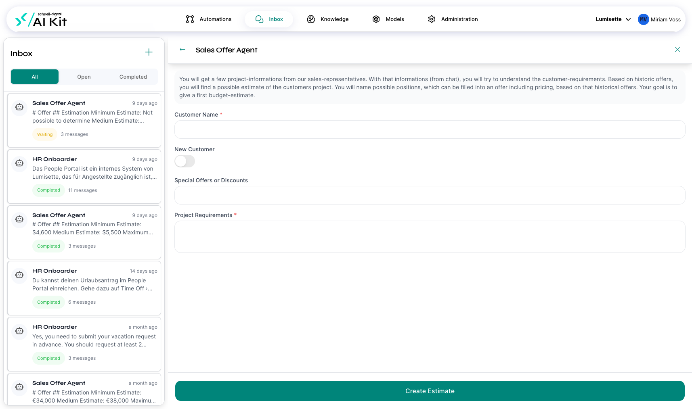Focus Special Offers or Discounts field
The width and height of the screenshot is (692, 409).
(x=430, y=195)
